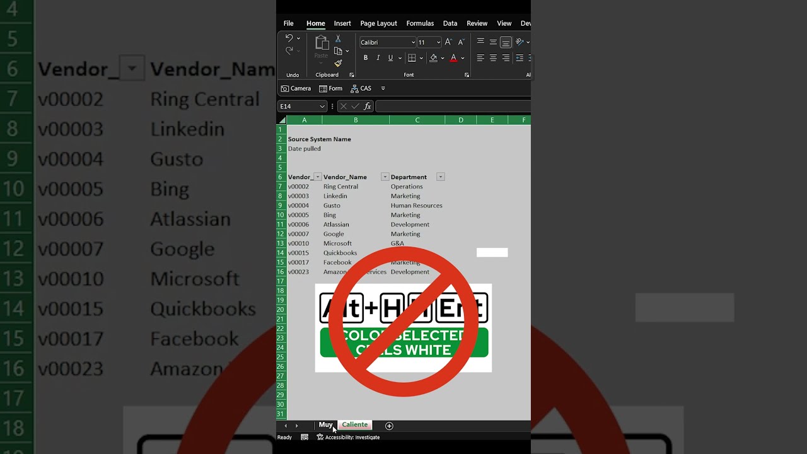Add a new sheet with plus icon

[389, 426]
